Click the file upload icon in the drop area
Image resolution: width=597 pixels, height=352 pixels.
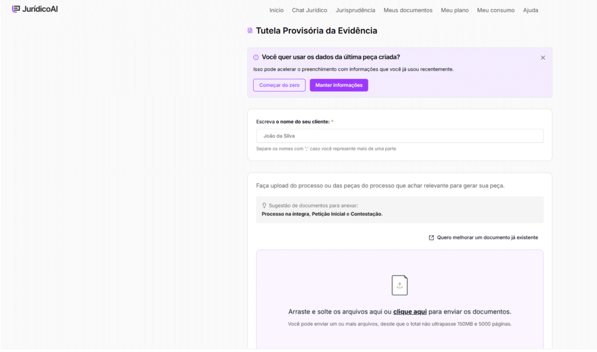coord(399,285)
